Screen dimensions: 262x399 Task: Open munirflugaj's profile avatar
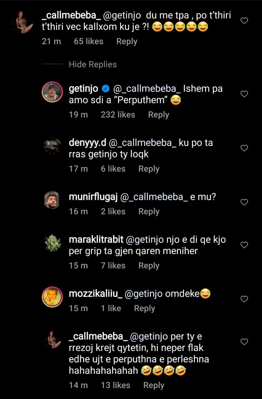pyautogui.click(x=52, y=200)
